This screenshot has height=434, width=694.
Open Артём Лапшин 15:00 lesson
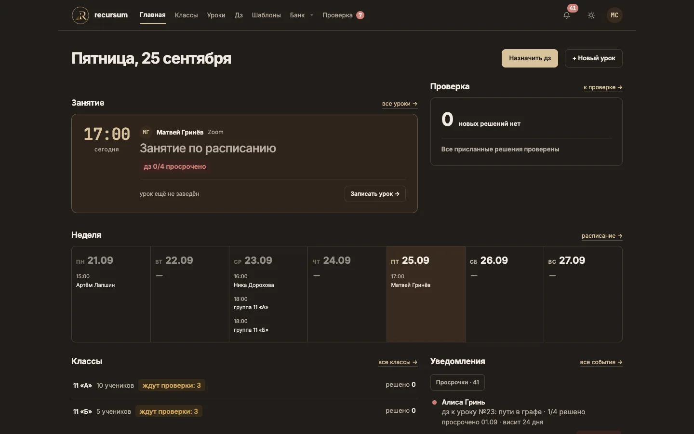[95, 281]
